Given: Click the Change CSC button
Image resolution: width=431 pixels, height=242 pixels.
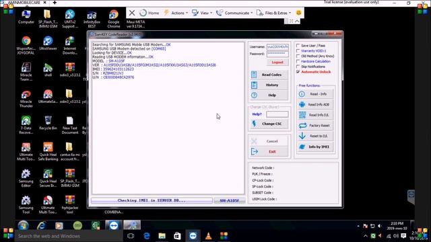Looking at the screenshot, I should click(269, 124).
